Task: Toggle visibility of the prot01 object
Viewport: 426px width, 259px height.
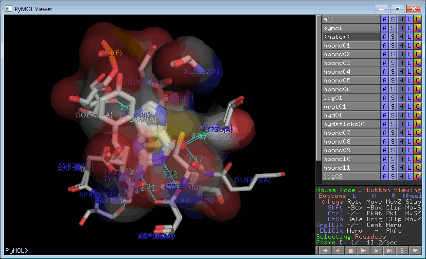Action: tap(351, 107)
